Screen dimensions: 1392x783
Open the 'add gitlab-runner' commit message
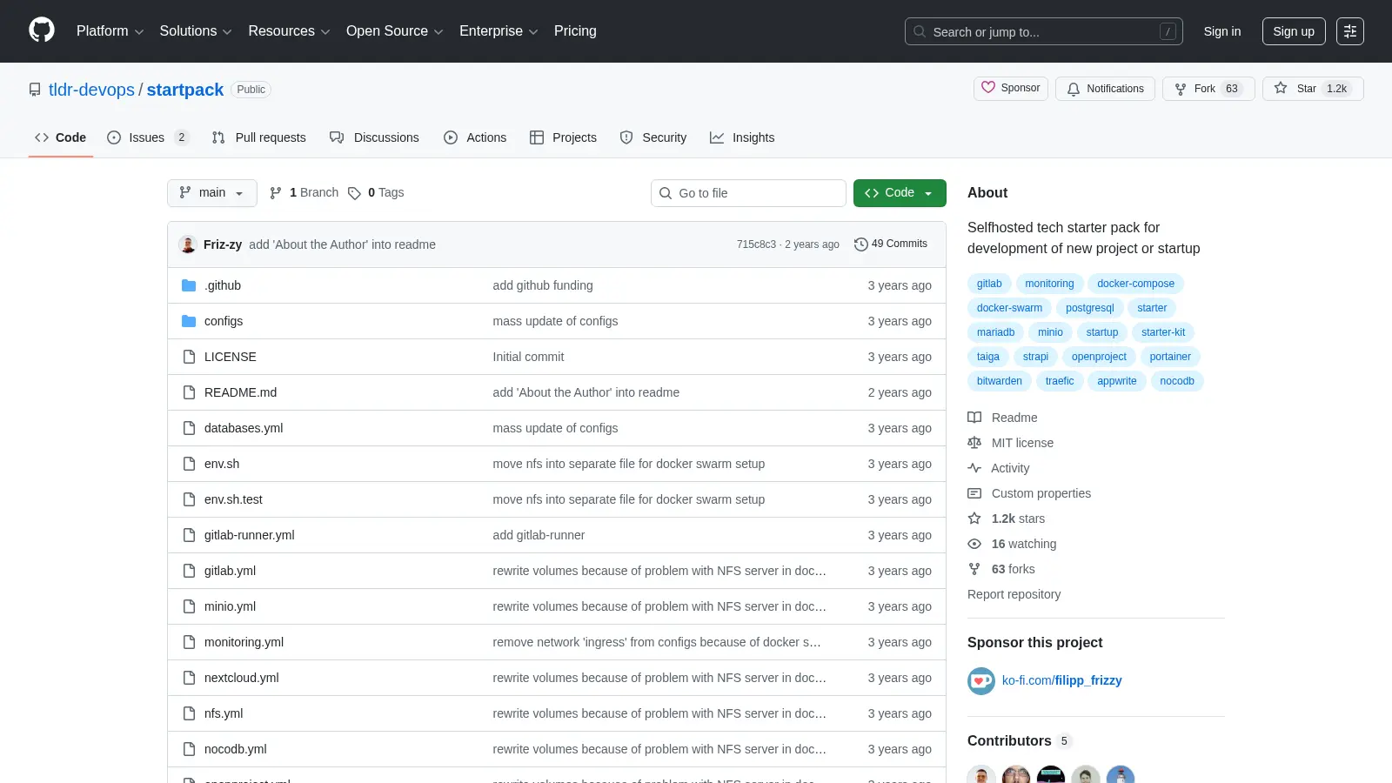[x=539, y=535]
